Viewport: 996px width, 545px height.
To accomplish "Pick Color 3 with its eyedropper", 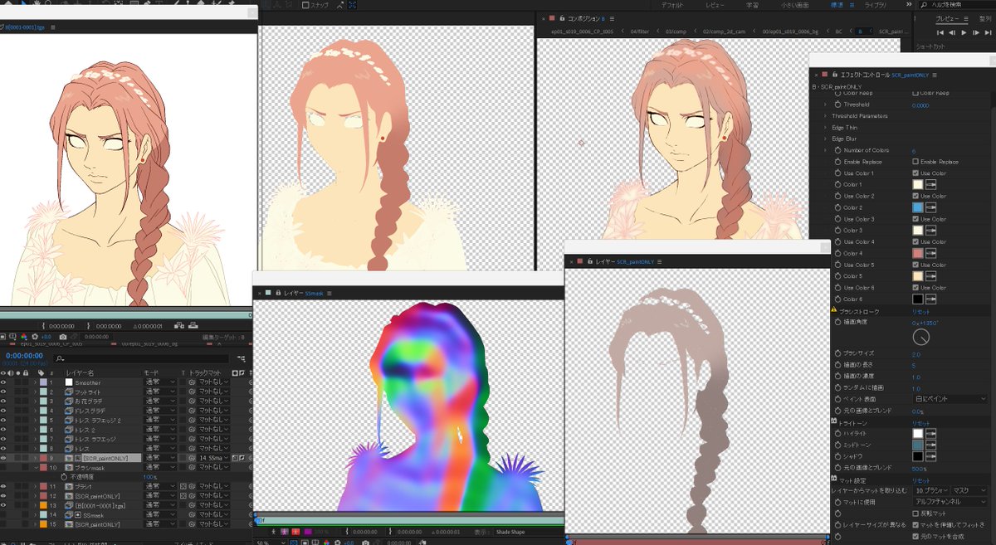I will point(931,231).
